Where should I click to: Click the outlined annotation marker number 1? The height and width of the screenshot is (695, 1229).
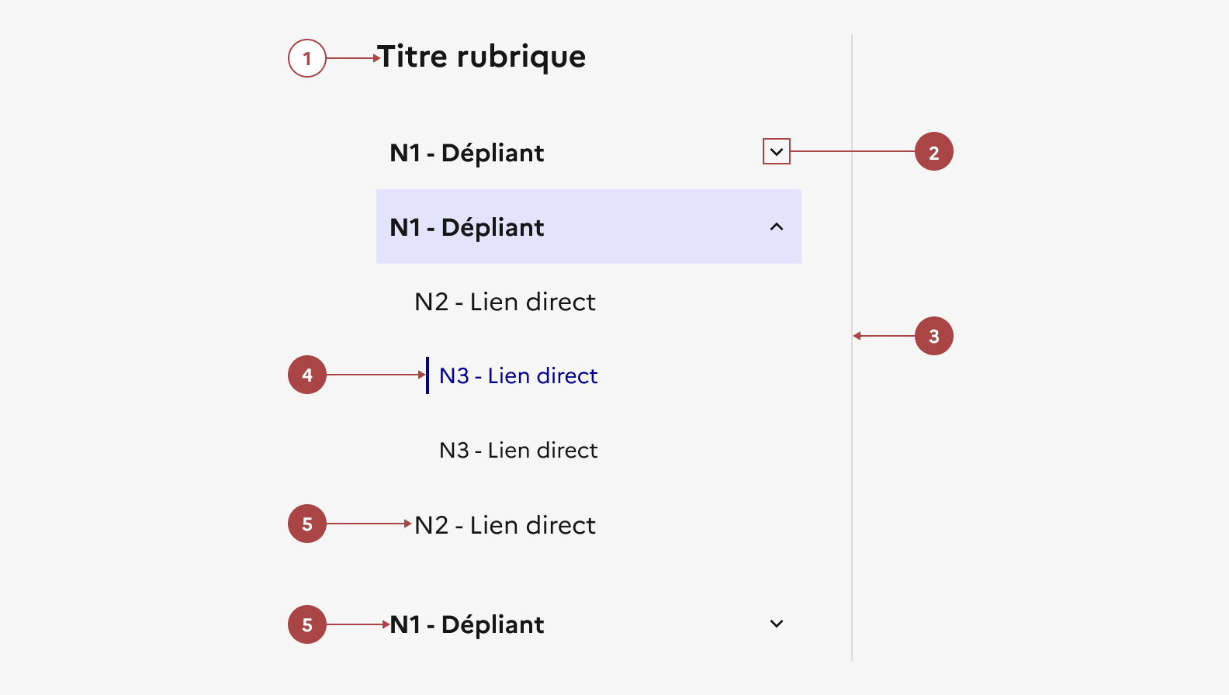click(x=307, y=58)
